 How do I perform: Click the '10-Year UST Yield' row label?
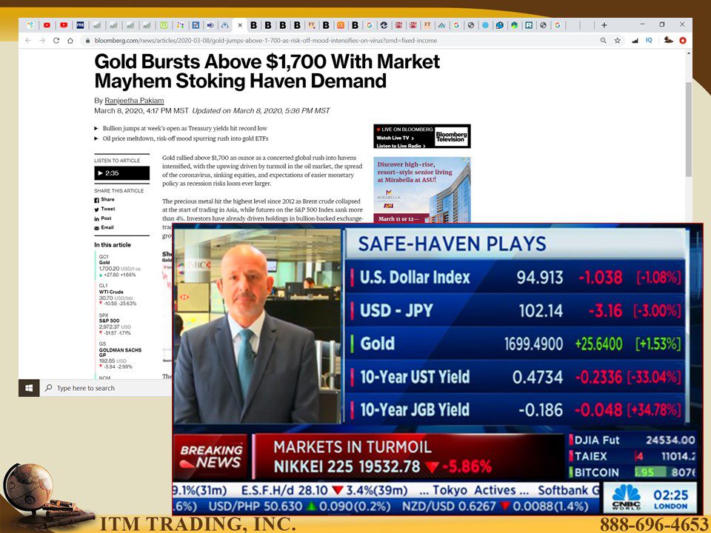click(x=415, y=377)
